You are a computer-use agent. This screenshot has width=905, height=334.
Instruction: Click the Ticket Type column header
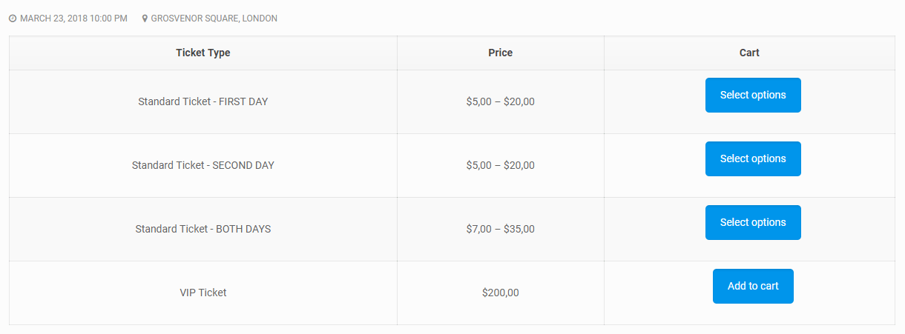tap(203, 53)
